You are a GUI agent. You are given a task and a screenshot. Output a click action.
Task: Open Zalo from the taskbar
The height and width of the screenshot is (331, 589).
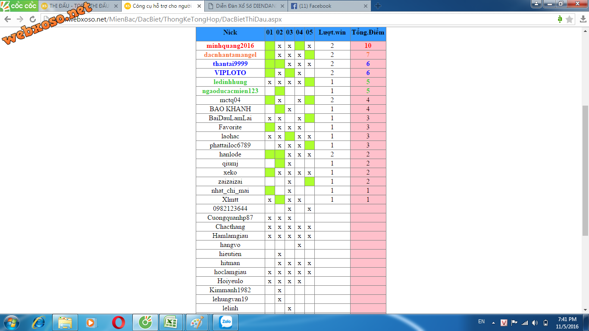pos(226,322)
